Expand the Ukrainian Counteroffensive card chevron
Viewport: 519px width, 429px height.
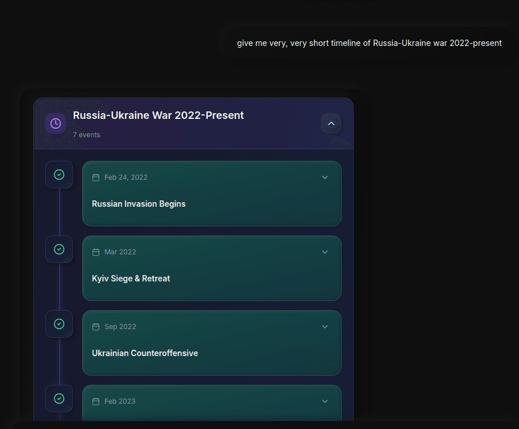click(325, 327)
